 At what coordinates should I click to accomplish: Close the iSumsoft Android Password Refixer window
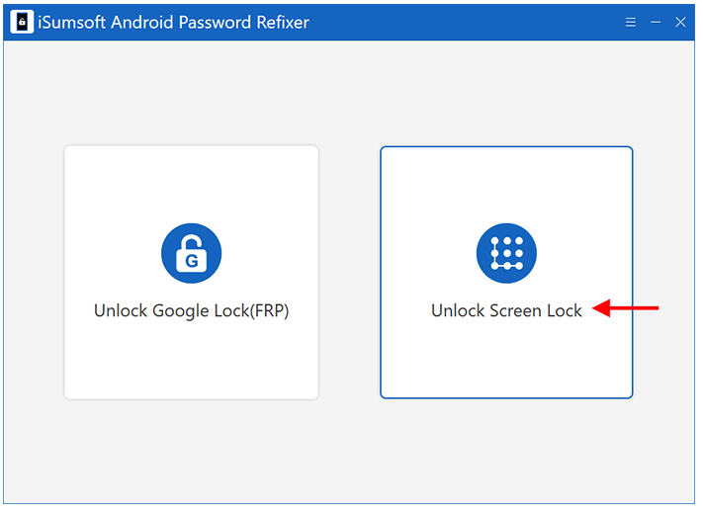(680, 22)
